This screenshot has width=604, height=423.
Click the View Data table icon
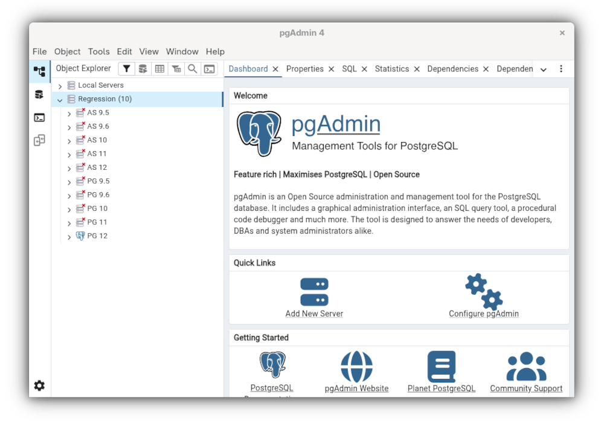[159, 69]
